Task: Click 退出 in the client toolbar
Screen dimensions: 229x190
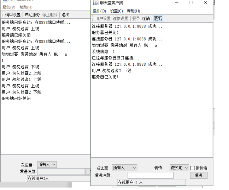Action: [158, 19]
